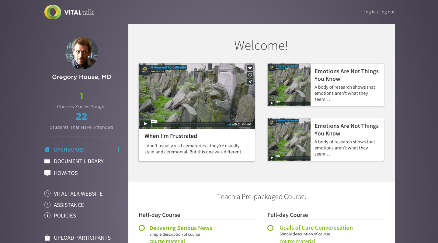
Task: Open the Goals of Care Converesation course link
Action: (x=316, y=228)
